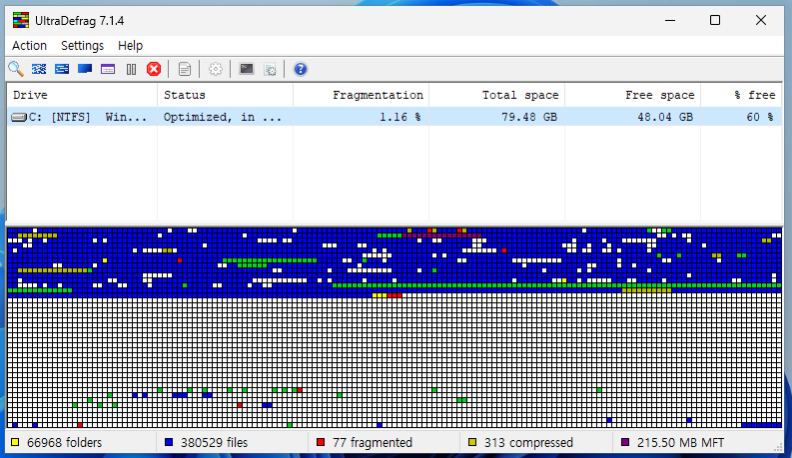Open the Action menu
Viewport: 792px width, 458px height.
click(29, 45)
